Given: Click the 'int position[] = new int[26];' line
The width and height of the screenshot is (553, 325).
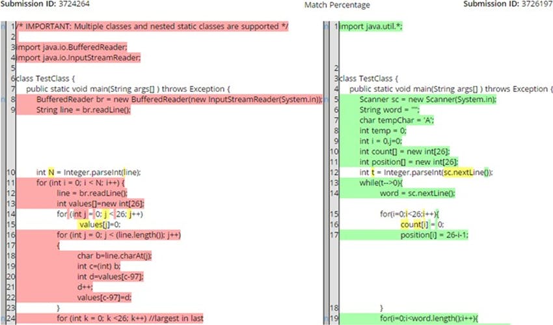Looking at the screenshot, I should [409, 162].
